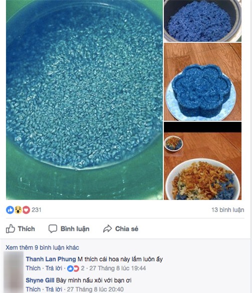
Task: Click the heart love reaction emoji
Action: [x=26, y=210]
